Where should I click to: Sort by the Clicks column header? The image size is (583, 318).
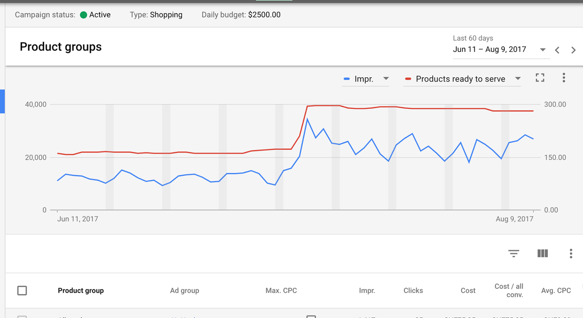point(413,290)
